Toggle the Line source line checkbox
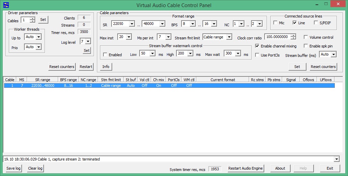This screenshot has height=176, width=348. tap(295, 23)
